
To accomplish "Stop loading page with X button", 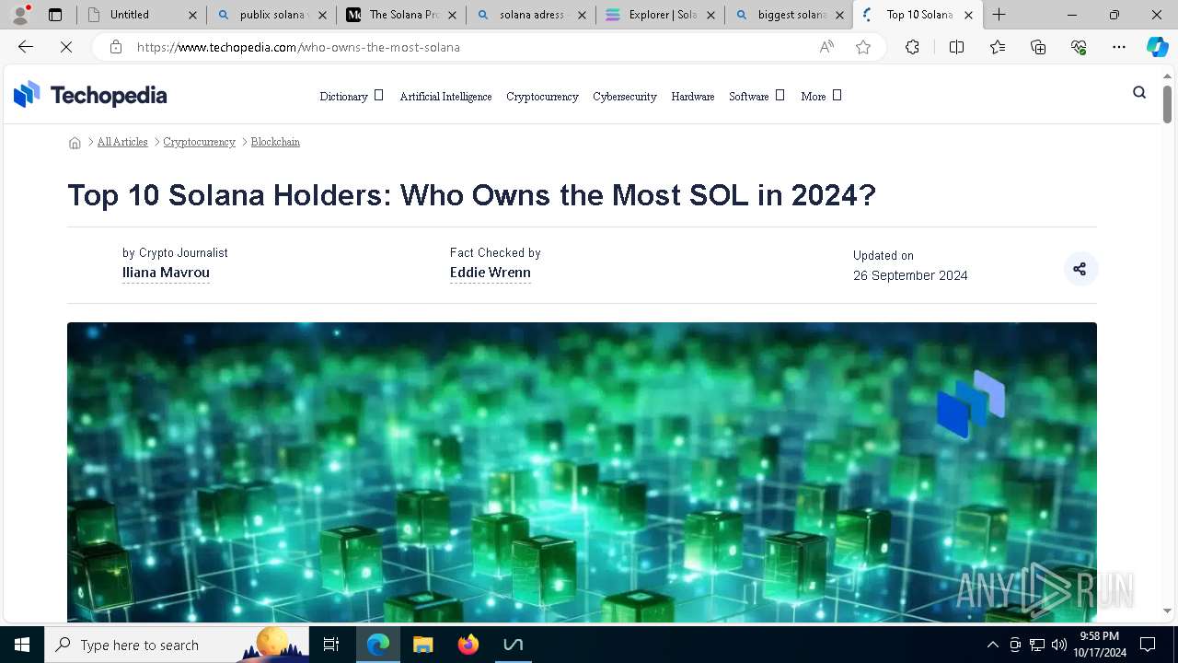I will [66, 47].
